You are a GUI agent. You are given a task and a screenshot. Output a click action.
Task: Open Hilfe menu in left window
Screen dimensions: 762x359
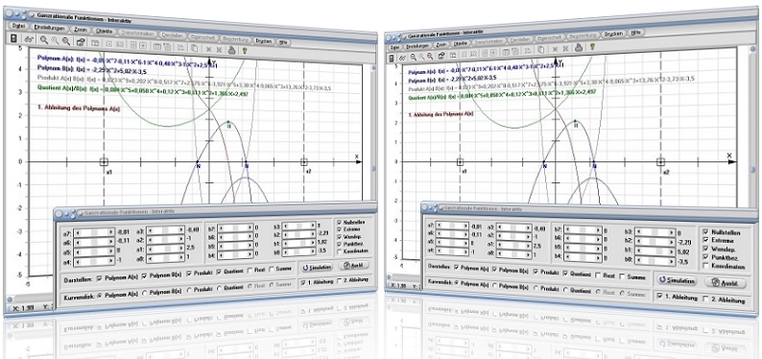283,43
